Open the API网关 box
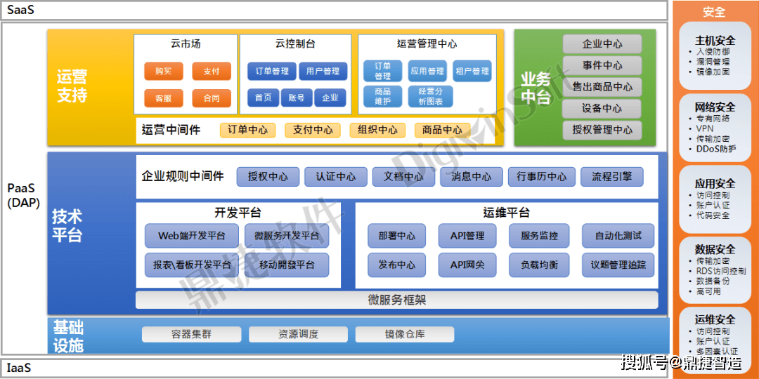 tap(467, 265)
